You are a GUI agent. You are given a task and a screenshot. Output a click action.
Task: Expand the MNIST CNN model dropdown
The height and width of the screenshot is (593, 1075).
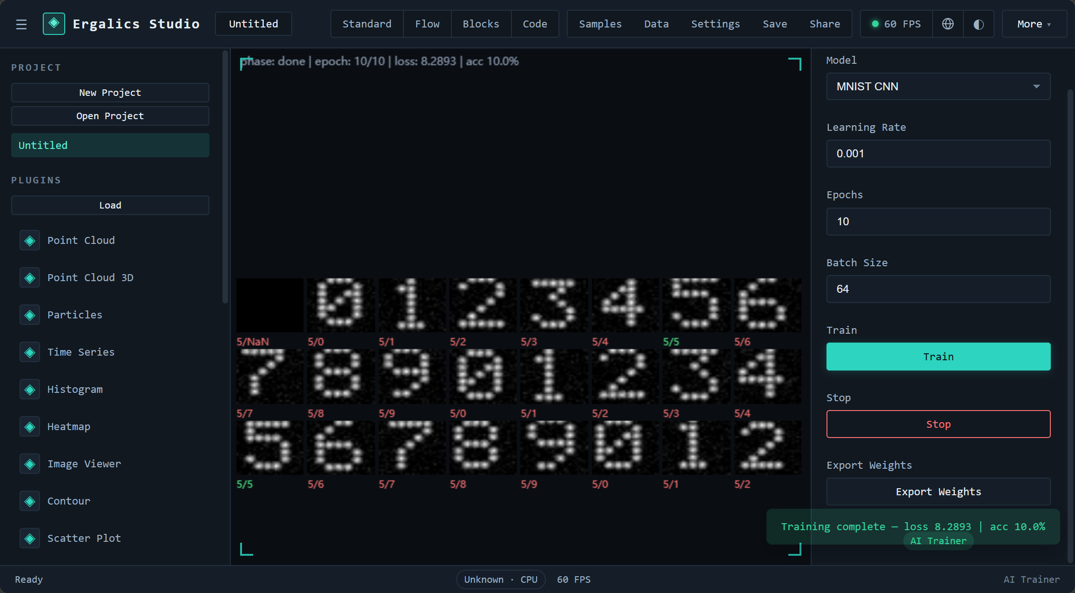coord(938,87)
